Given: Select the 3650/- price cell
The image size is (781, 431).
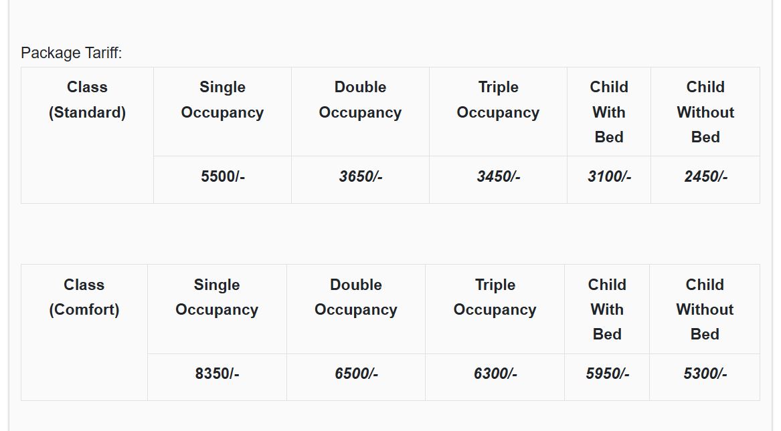Looking at the screenshot, I should coord(360,177).
